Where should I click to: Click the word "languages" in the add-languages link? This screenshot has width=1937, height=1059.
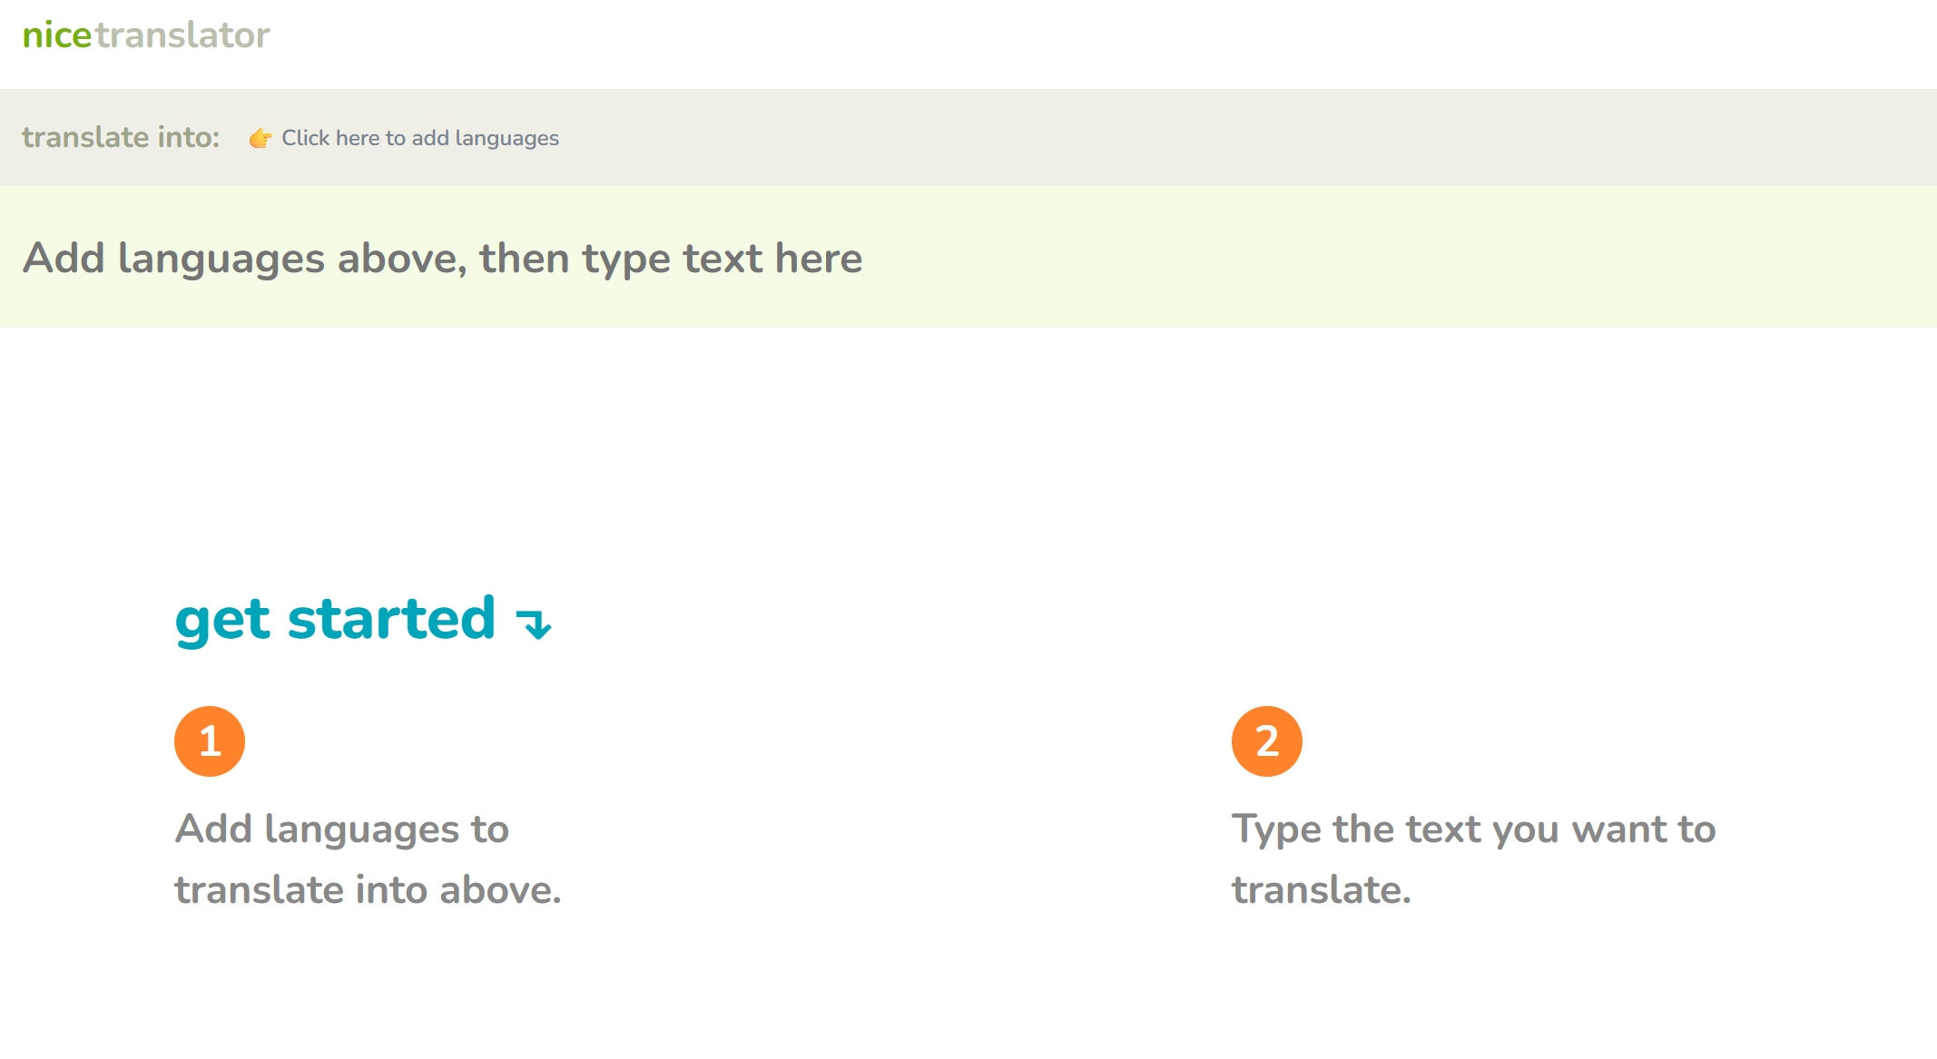pos(506,138)
